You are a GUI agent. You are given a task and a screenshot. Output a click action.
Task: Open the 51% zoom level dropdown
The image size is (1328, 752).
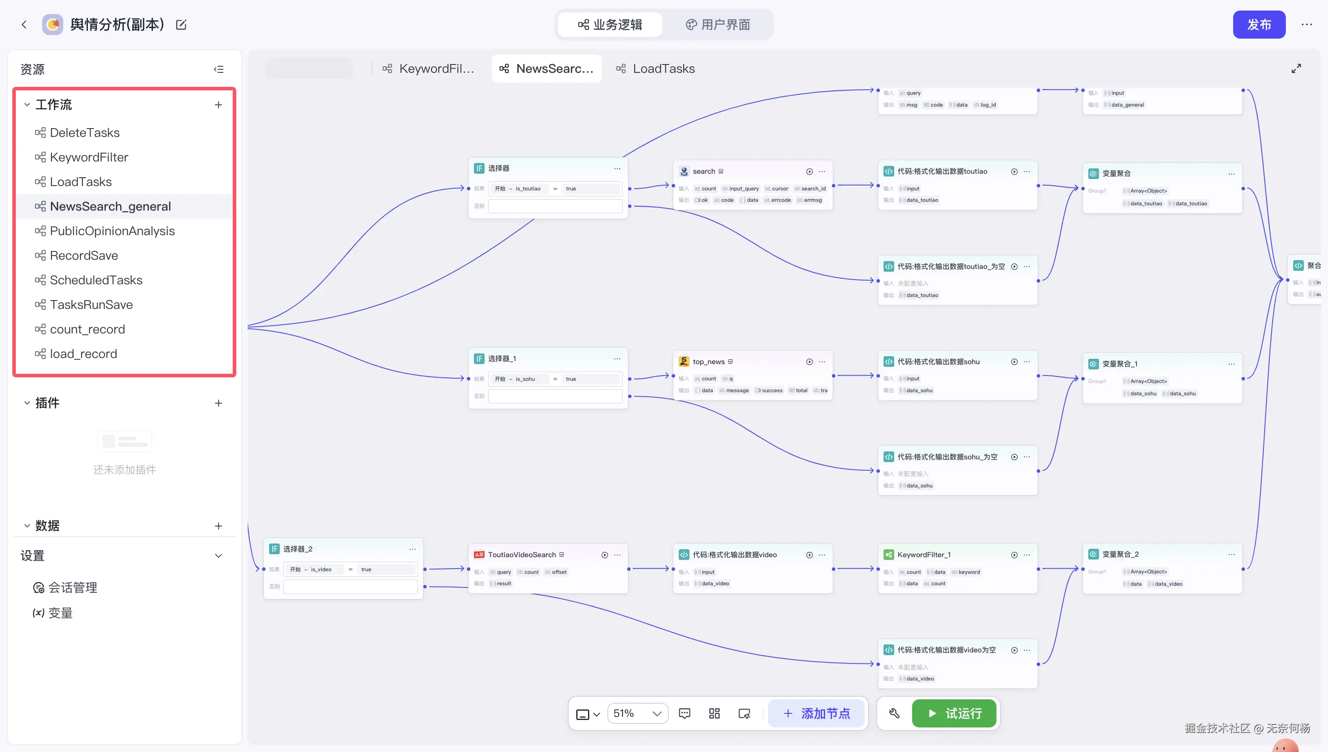tap(637, 713)
